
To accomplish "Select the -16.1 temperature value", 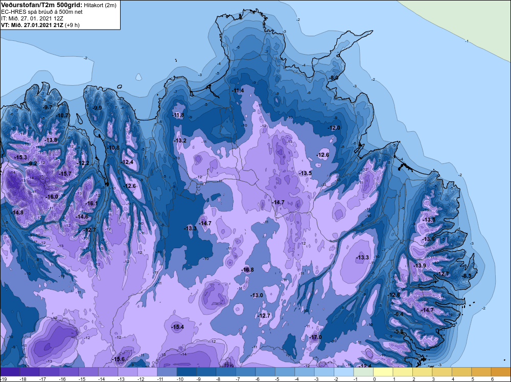I will point(91,203).
